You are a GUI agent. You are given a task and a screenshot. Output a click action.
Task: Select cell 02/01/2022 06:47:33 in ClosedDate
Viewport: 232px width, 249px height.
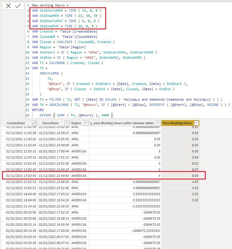pyautogui.click(x=54, y=243)
